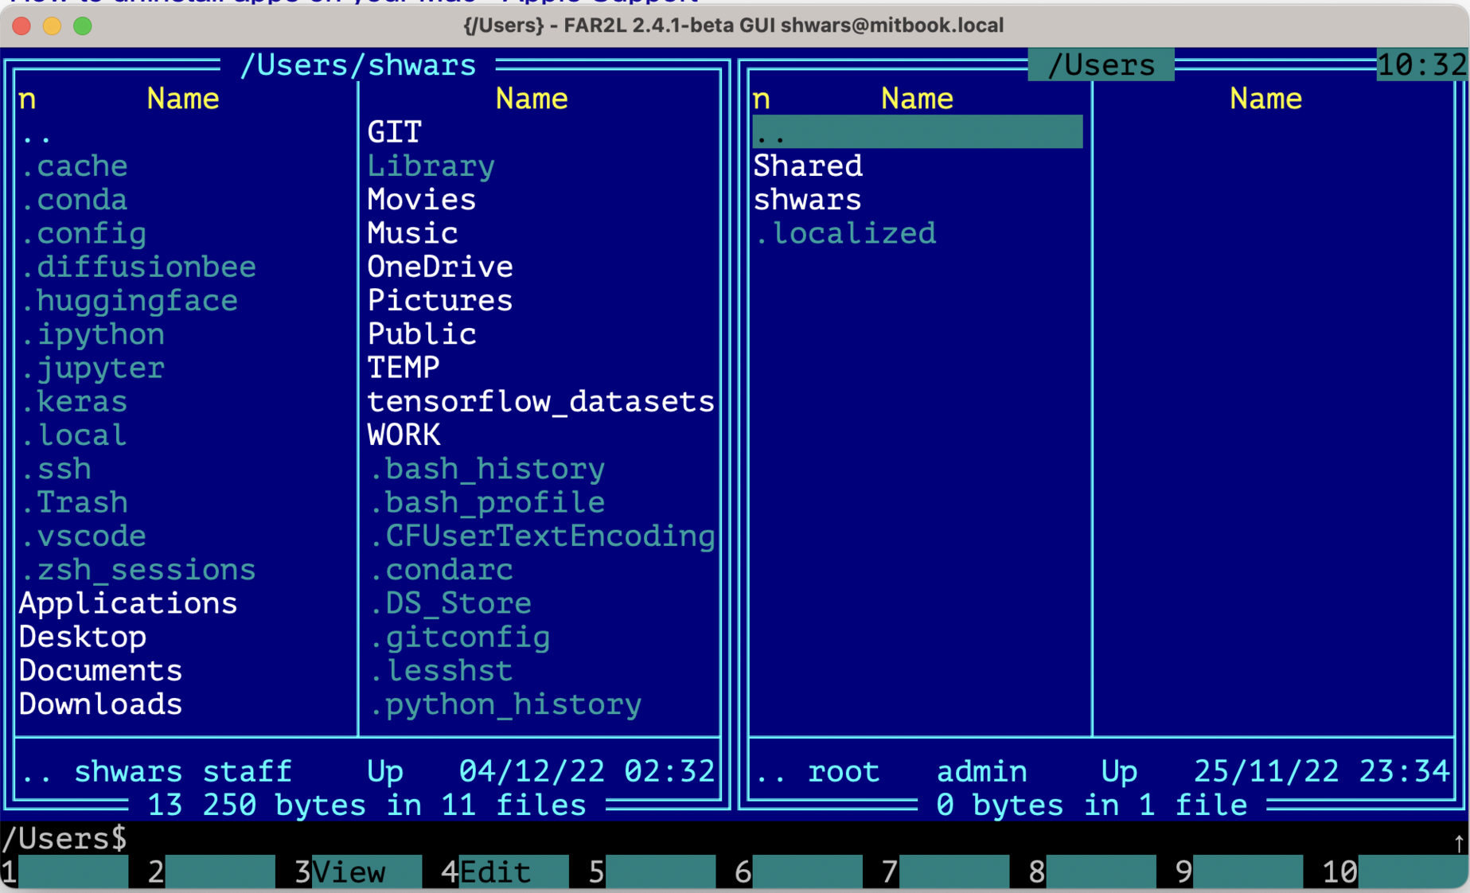Screen dimensions: 1470x893
Task: Click the sort mode letter in right panel header
Action: pyautogui.click(x=761, y=99)
